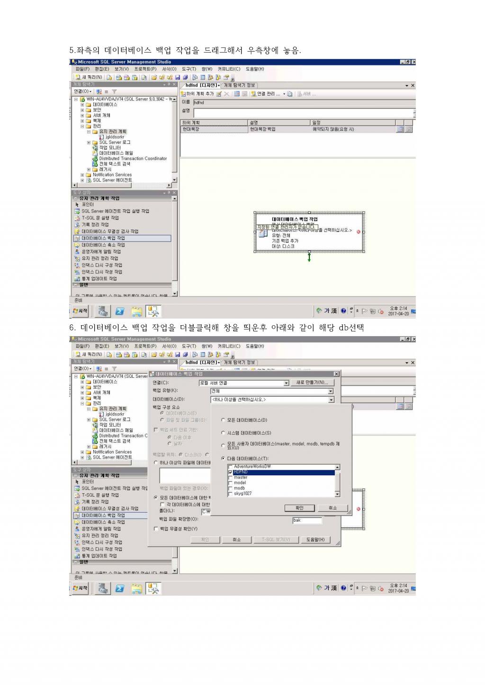
Task: Expand the Replication node in the upper screenshot tree
Action: 82,121
